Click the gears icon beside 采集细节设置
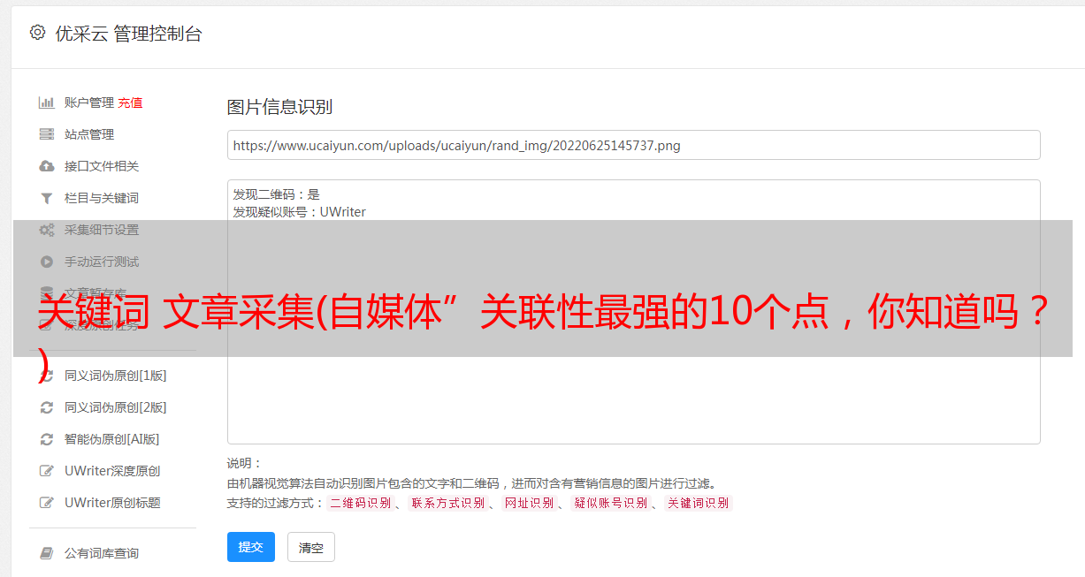This screenshot has width=1085, height=577. coord(47,230)
